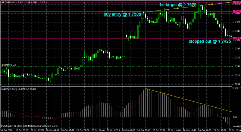This screenshot has height=132, width=241.
Task: Click the pink 1.7425 price tag
Action: (x=236, y=38)
